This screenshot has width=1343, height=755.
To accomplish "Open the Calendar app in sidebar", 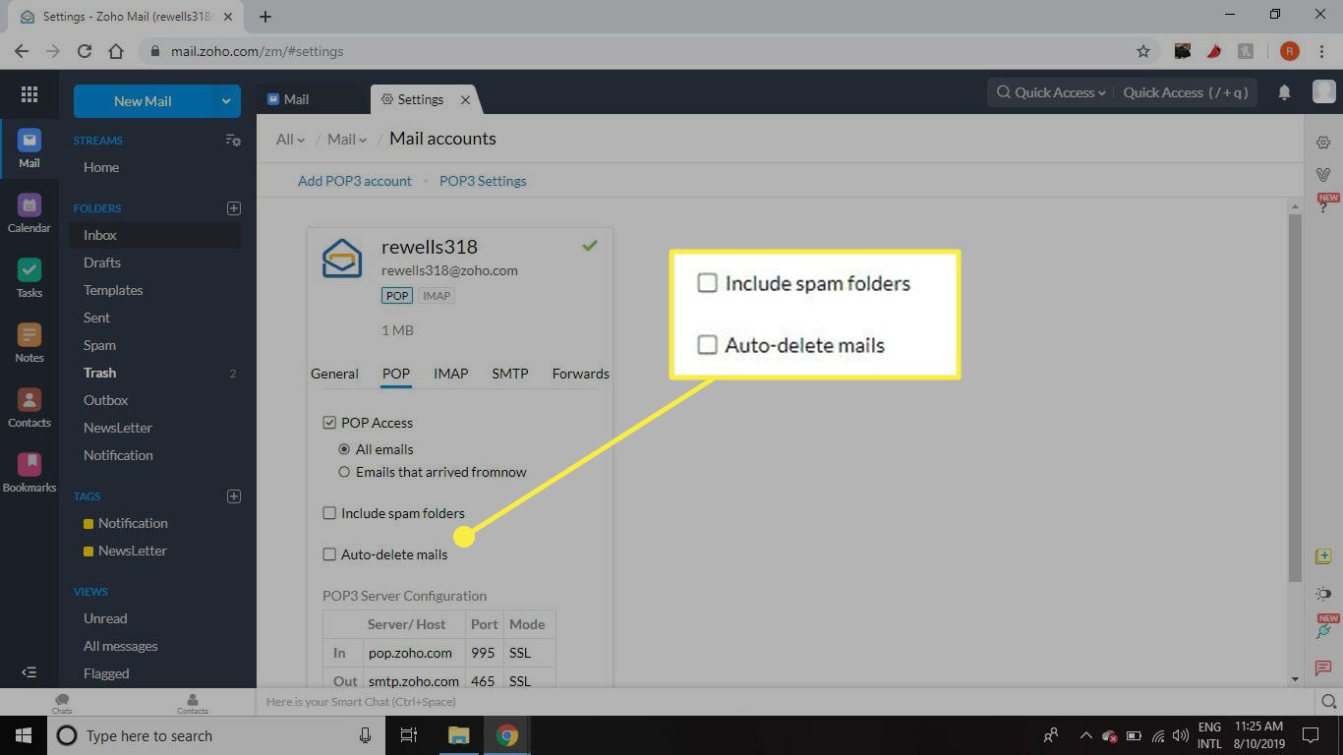I will (x=29, y=213).
